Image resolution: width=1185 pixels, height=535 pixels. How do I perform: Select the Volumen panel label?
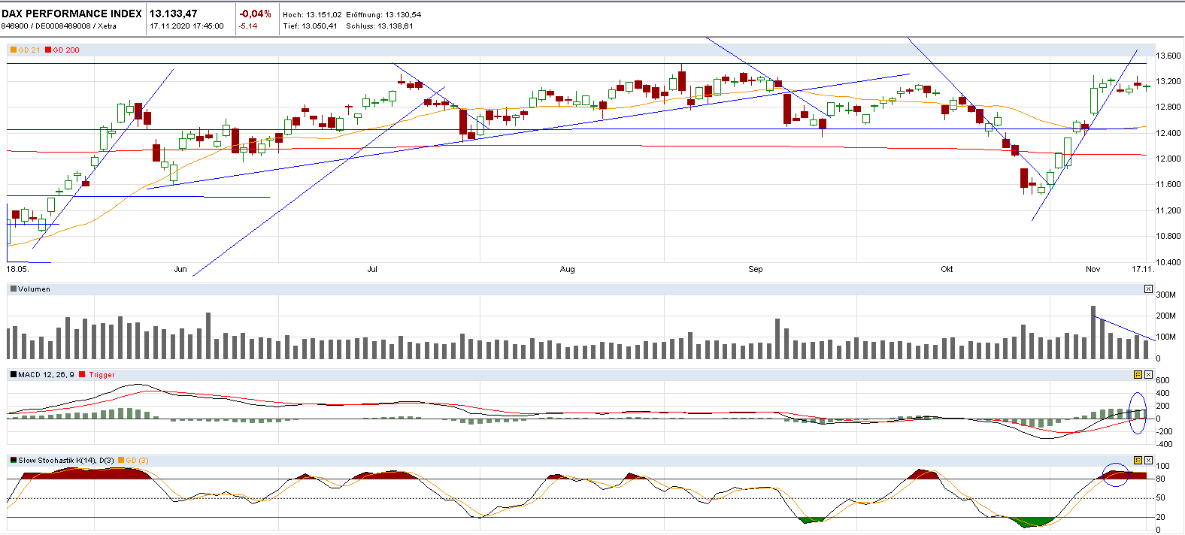pos(34,289)
